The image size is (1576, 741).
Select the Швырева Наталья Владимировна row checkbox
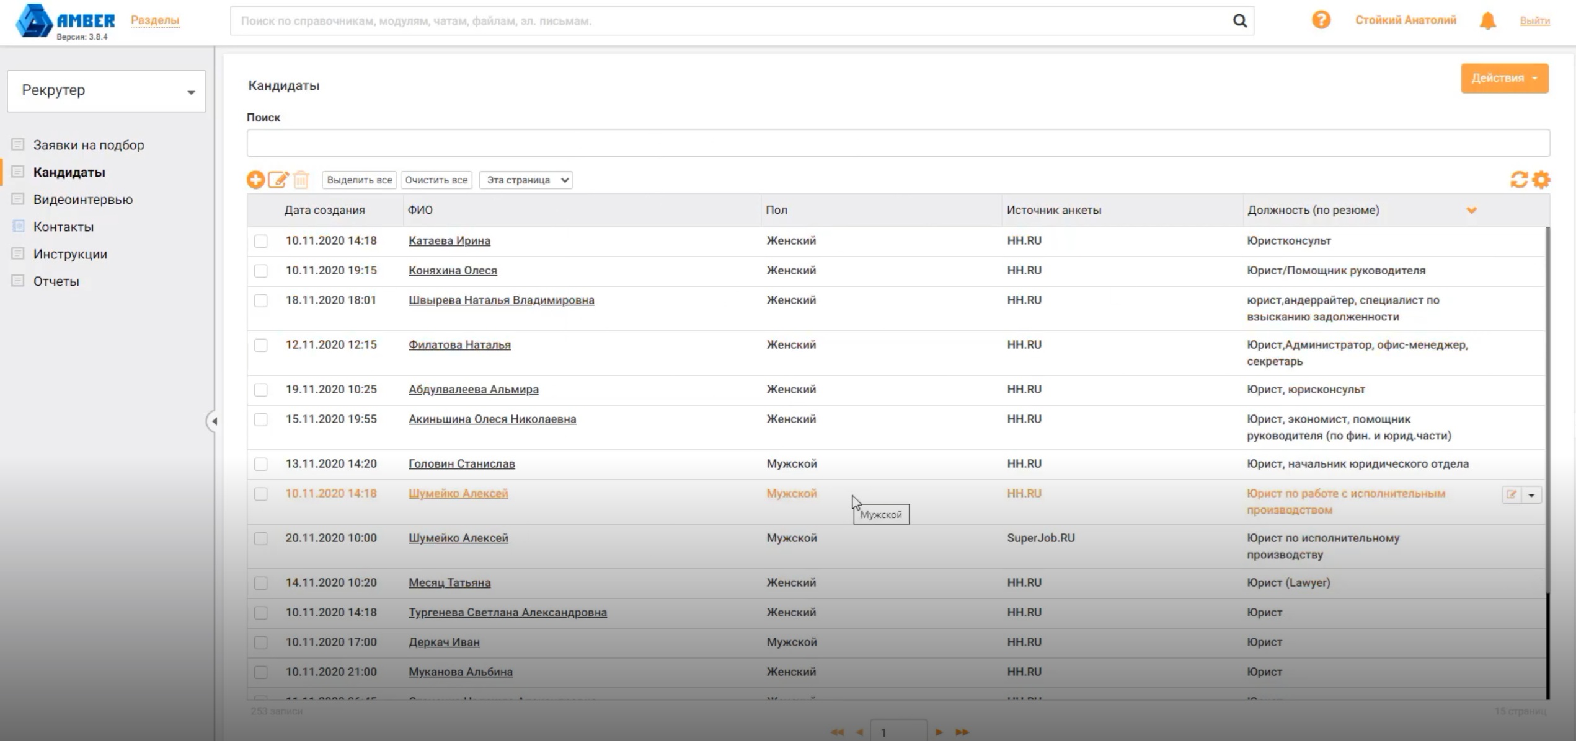pyautogui.click(x=260, y=300)
